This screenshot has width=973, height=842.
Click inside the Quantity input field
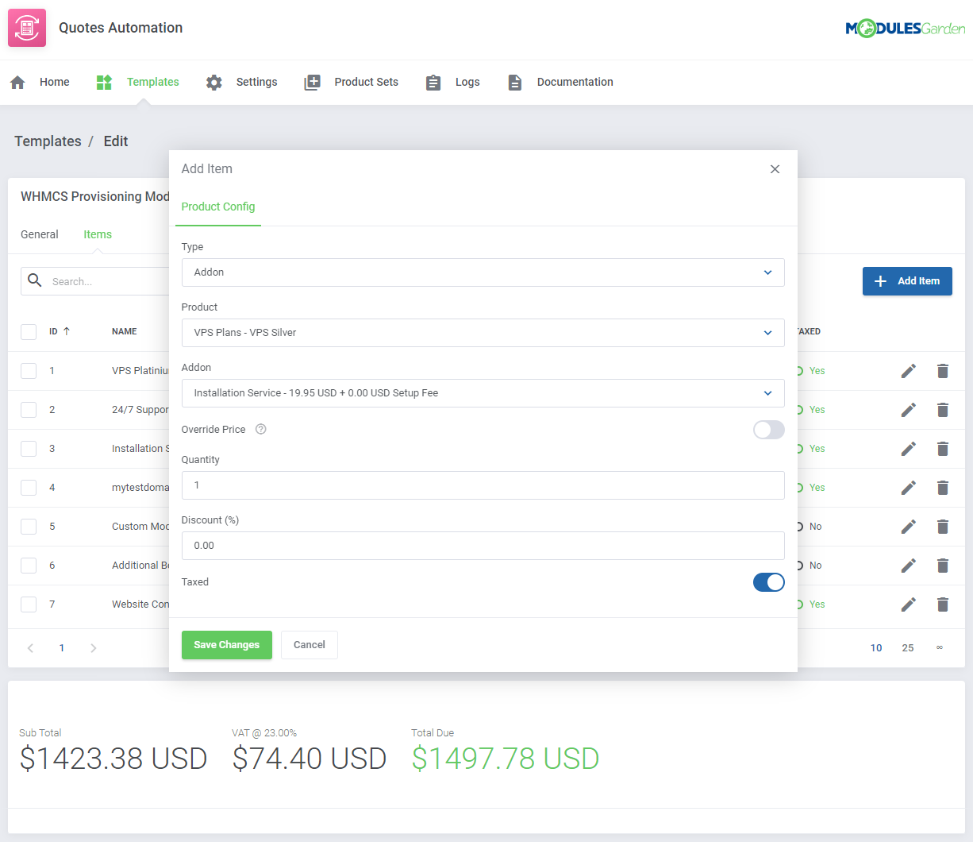tap(483, 485)
